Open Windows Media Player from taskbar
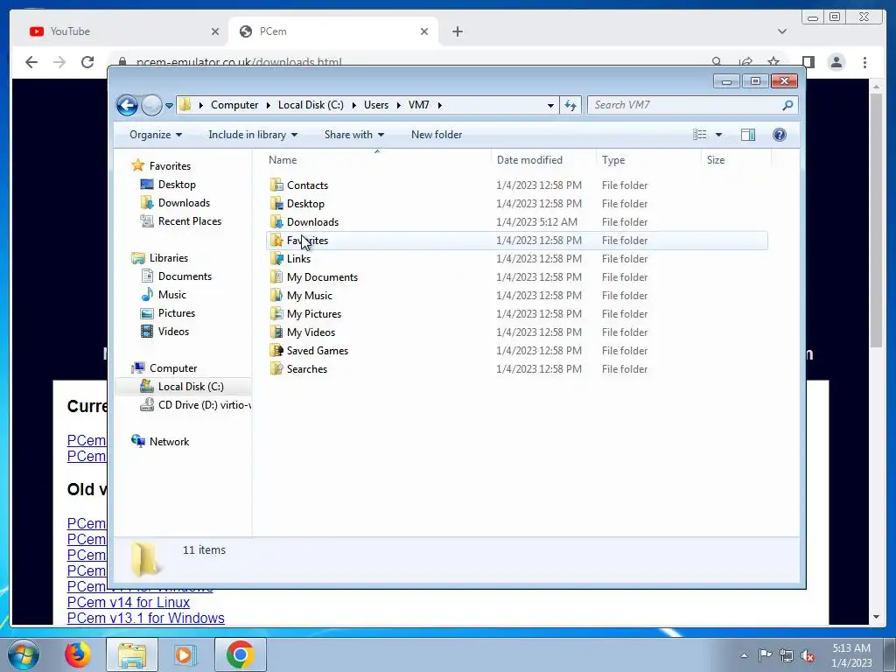Viewport: 896px width, 672px height. (x=184, y=654)
